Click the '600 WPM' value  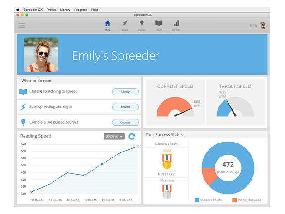[x=197, y=104]
